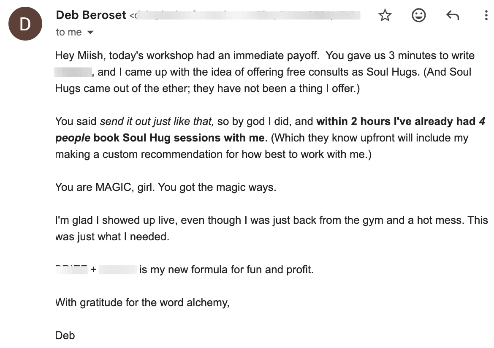Click the "Deb" signature at the bottom
The image size is (494, 348).
(x=65, y=335)
